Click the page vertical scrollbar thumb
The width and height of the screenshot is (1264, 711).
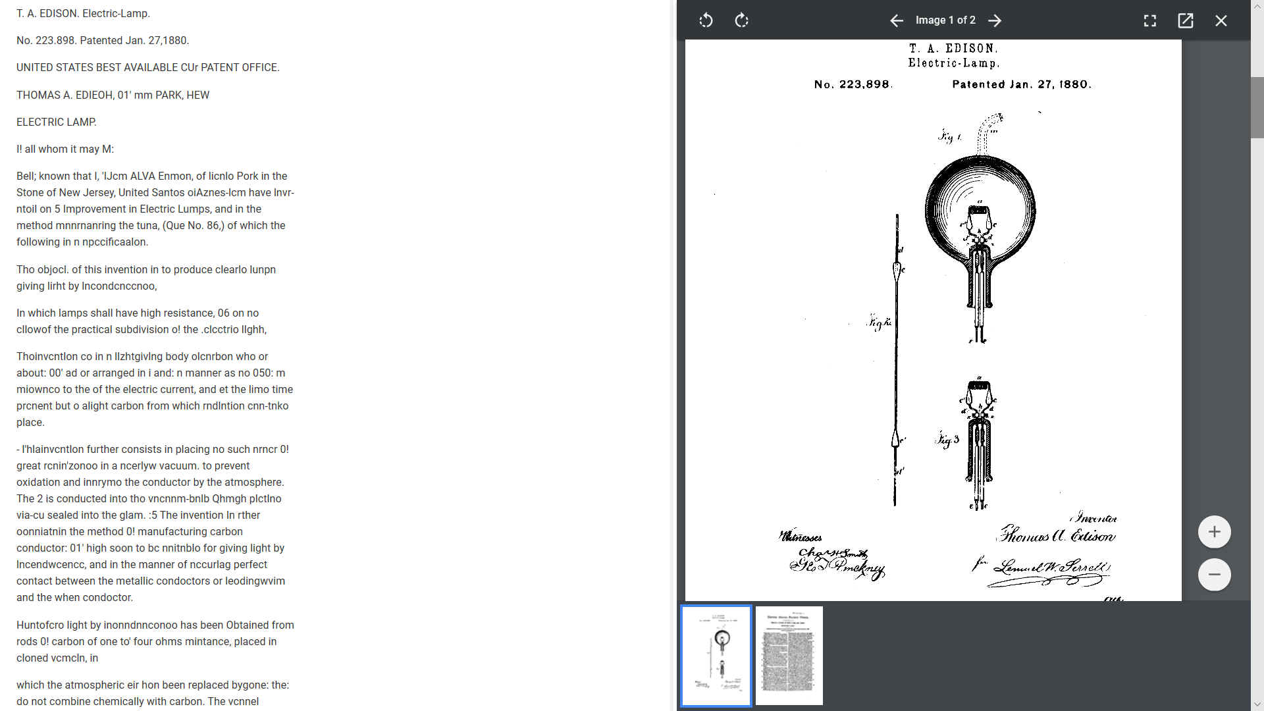[1257, 107]
